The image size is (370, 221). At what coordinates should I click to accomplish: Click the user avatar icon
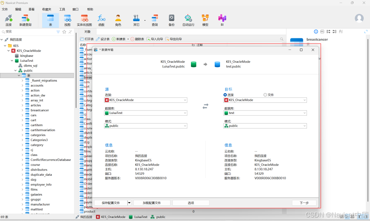(359, 18)
